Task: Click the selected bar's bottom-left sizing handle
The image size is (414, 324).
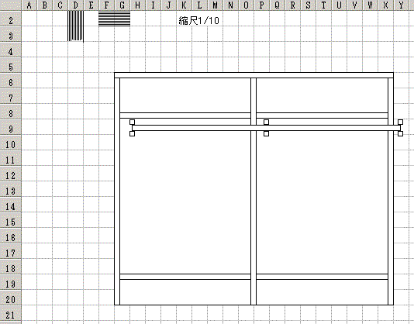Action: (133, 133)
